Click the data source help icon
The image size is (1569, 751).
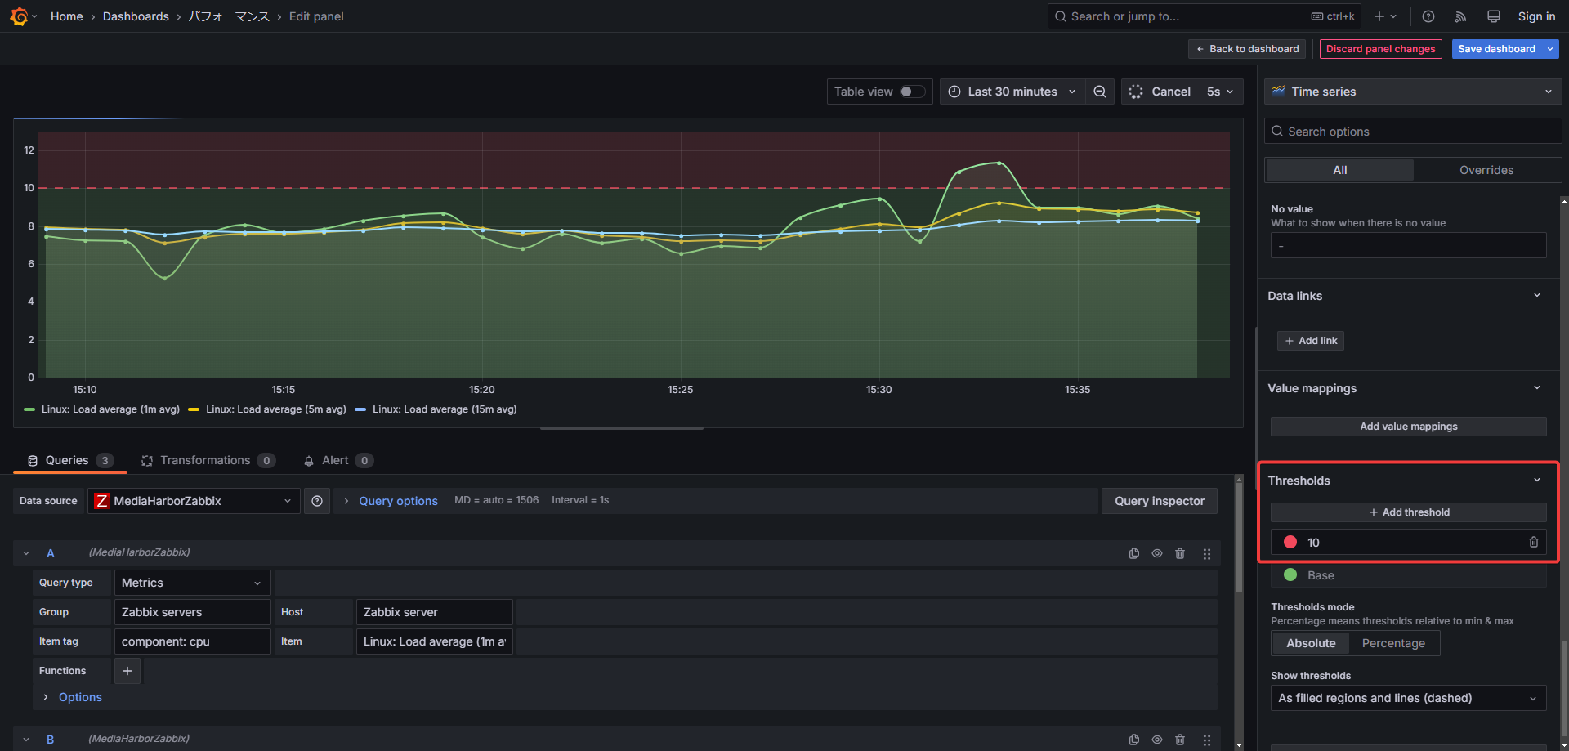[x=317, y=501]
